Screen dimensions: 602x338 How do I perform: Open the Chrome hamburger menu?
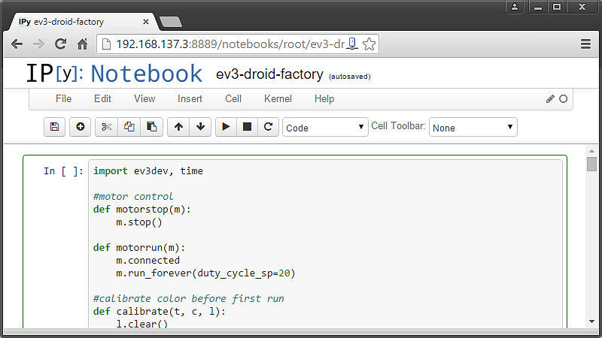(x=585, y=44)
